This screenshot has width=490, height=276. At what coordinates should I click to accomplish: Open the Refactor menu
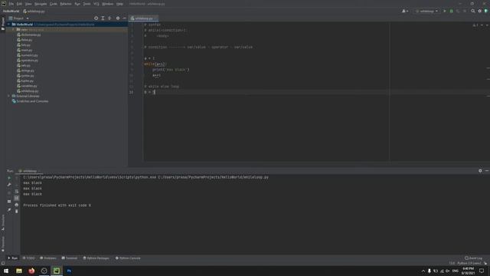pos(66,4)
